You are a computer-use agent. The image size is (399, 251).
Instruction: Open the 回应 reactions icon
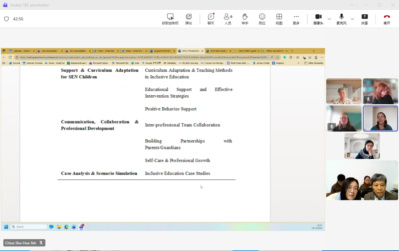point(262,17)
